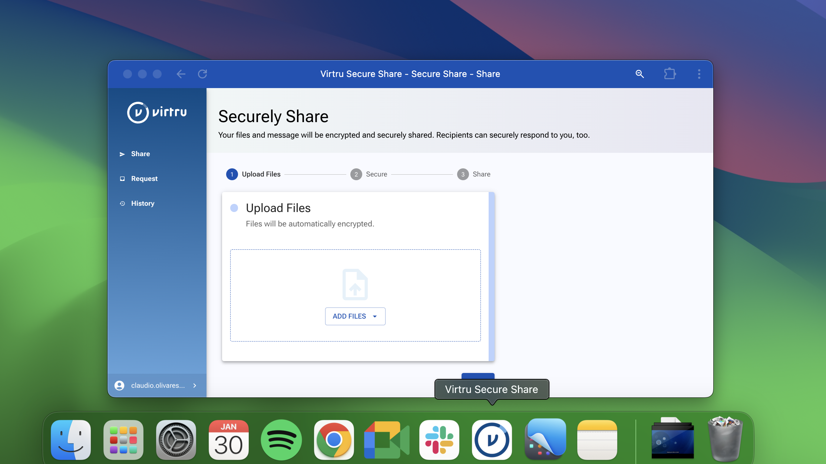826x464 pixels.
Task: Open the browser extensions puzzle icon
Action: click(670, 74)
